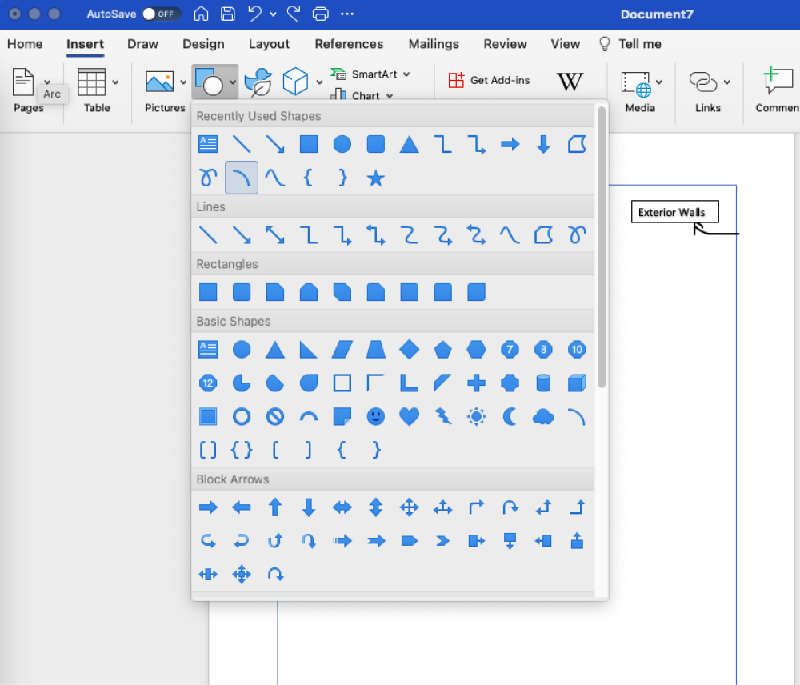Select the Heart shape under Basic Shapes

[x=409, y=416]
